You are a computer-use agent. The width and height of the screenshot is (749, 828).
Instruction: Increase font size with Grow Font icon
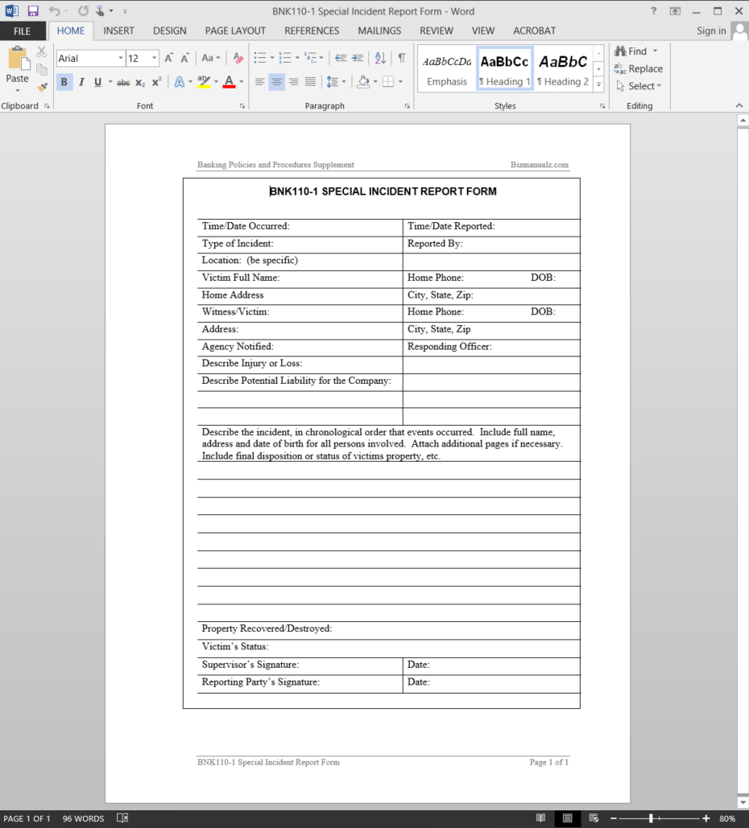(x=168, y=58)
